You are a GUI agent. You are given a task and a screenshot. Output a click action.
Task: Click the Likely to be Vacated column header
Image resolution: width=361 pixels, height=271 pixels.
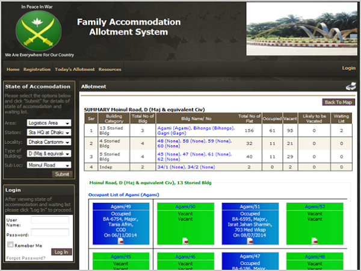click(314, 119)
